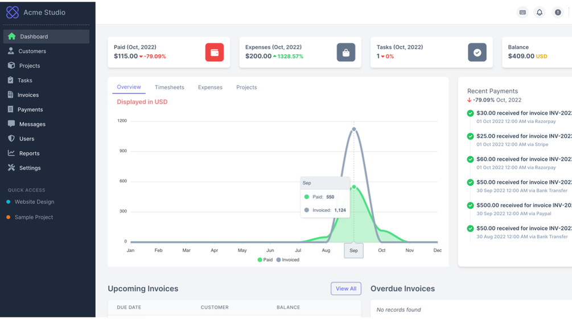The height and width of the screenshot is (322, 572).
Task: Click the shopping bag icon on Expenses card
Action: [x=346, y=52]
